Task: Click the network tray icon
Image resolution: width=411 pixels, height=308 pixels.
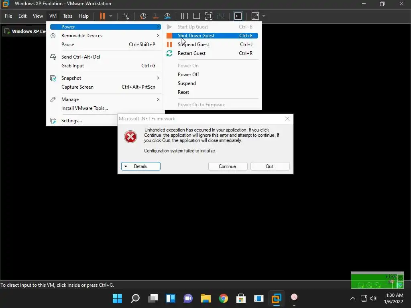Action: click(364, 298)
